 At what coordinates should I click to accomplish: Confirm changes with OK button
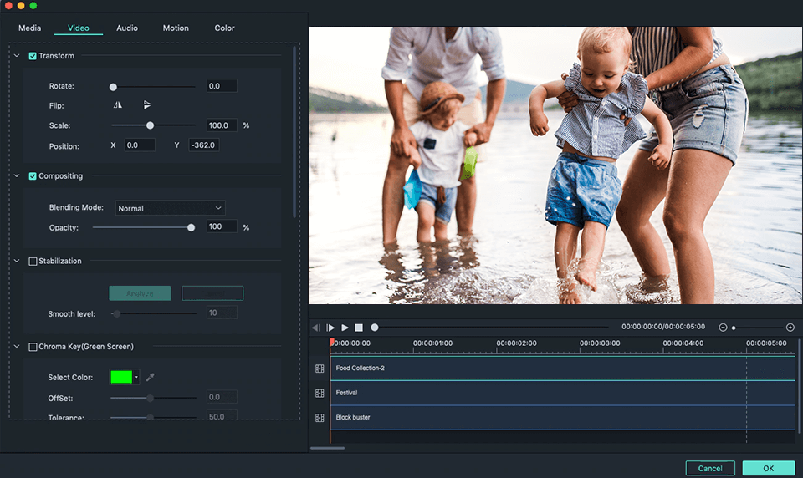pyautogui.click(x=769, y=468)
